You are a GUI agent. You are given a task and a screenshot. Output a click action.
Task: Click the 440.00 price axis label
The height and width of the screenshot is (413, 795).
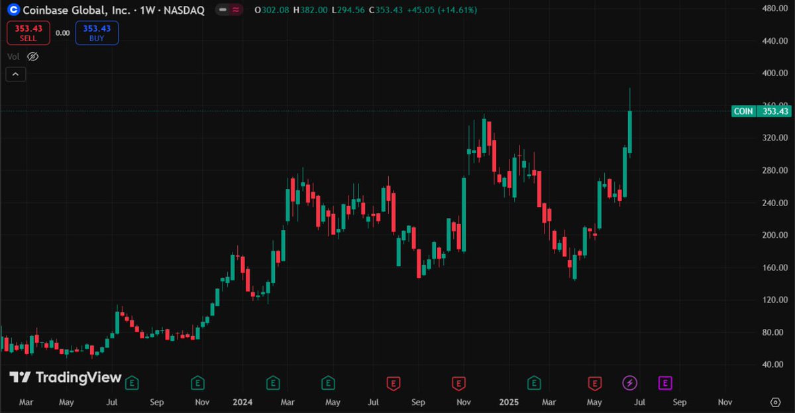(x=774, y=41)
